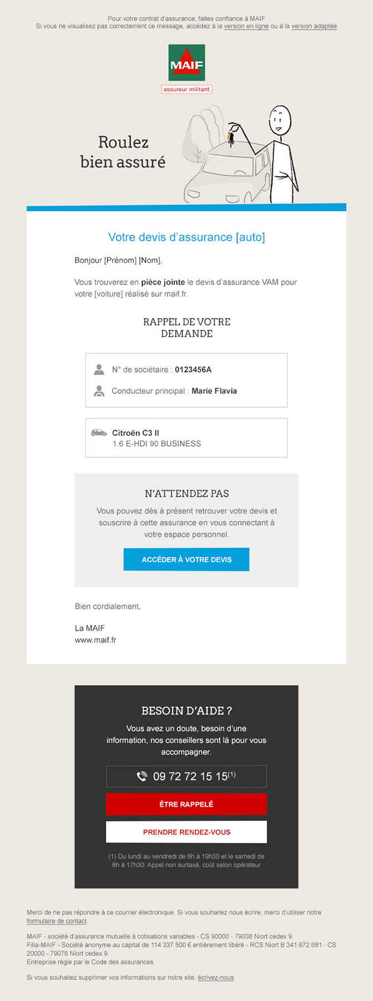Image resolution: width=373 pixels, height=1001 pixels.
Task: Click the phone number 09 72 72 15 15
Action: point(190,776)
